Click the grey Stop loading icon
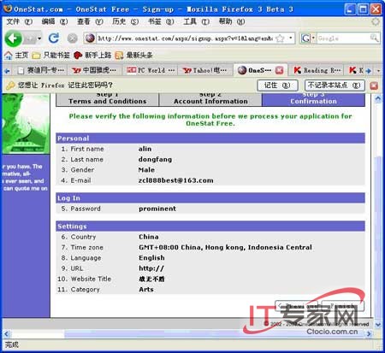Screen dimensions: 385x353 73,38
